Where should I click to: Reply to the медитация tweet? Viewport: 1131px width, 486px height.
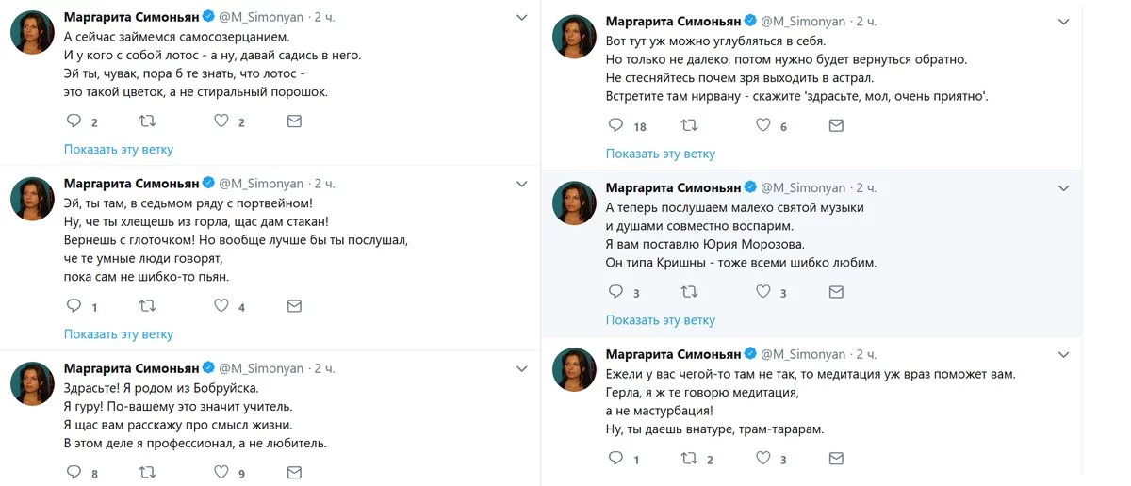[x=616, y=459]
